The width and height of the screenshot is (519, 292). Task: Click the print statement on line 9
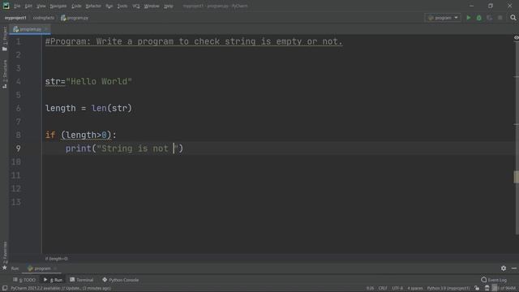tap(124, 148)
